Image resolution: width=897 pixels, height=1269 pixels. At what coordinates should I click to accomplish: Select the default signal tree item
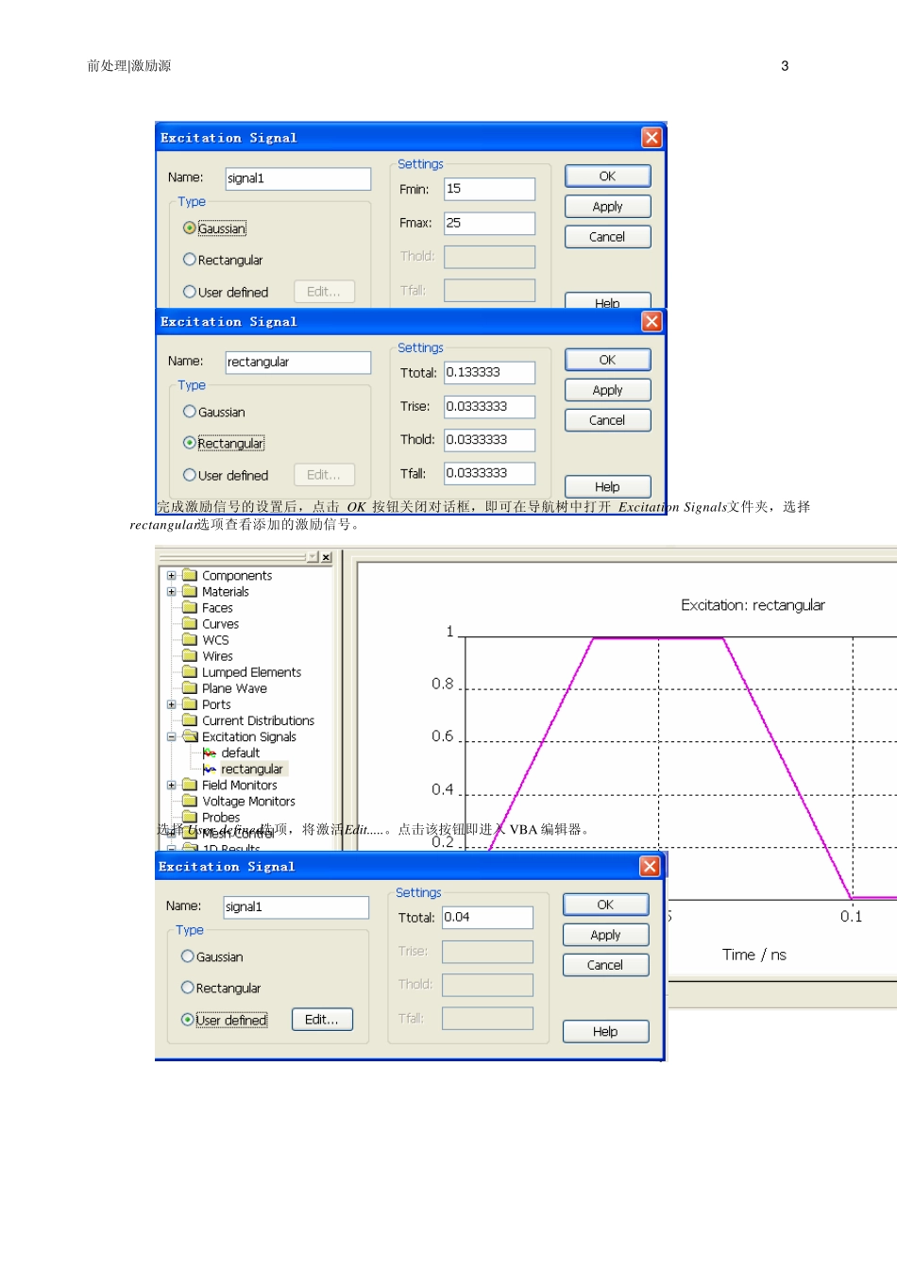pos(240,753)
